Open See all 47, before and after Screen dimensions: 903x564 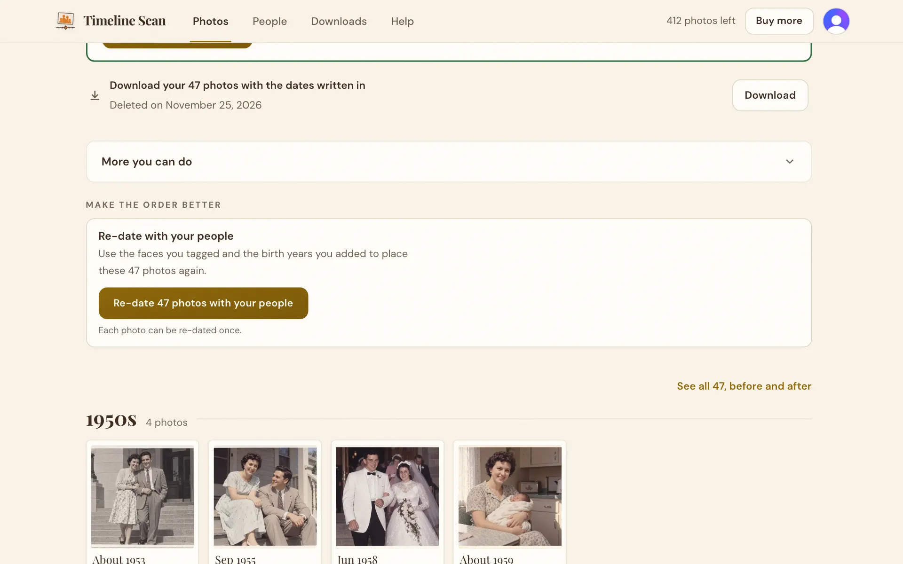(744, 386)
